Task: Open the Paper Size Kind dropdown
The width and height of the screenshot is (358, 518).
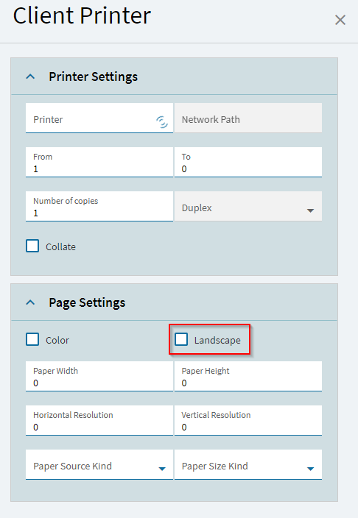Action: (x=248, y=465)
